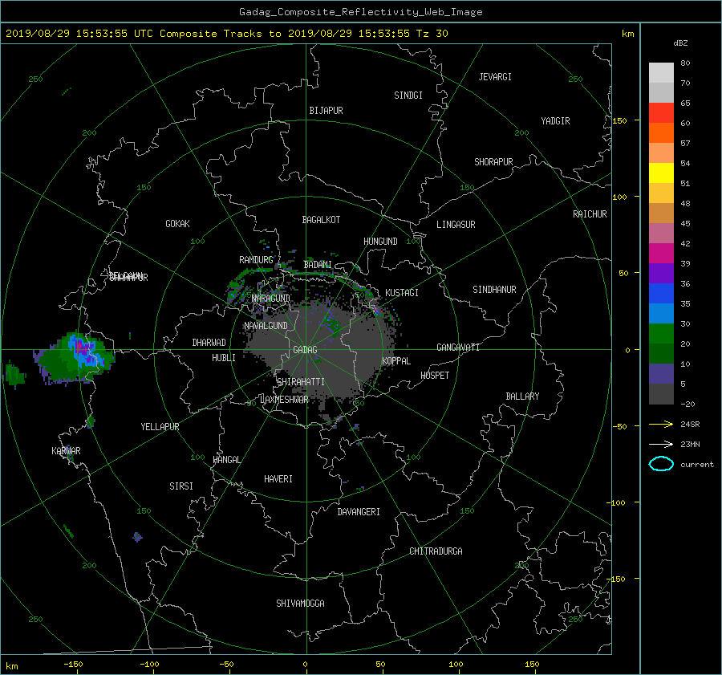Click the HANGAL city label
This screenshot has width=722, height=675.
point(227,460)
